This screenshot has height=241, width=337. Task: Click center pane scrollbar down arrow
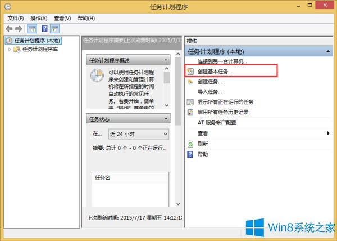178,204
